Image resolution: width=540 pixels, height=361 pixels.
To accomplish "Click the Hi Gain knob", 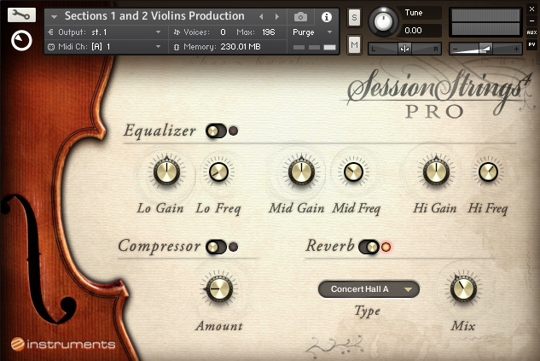I will (x=436, y=172).
